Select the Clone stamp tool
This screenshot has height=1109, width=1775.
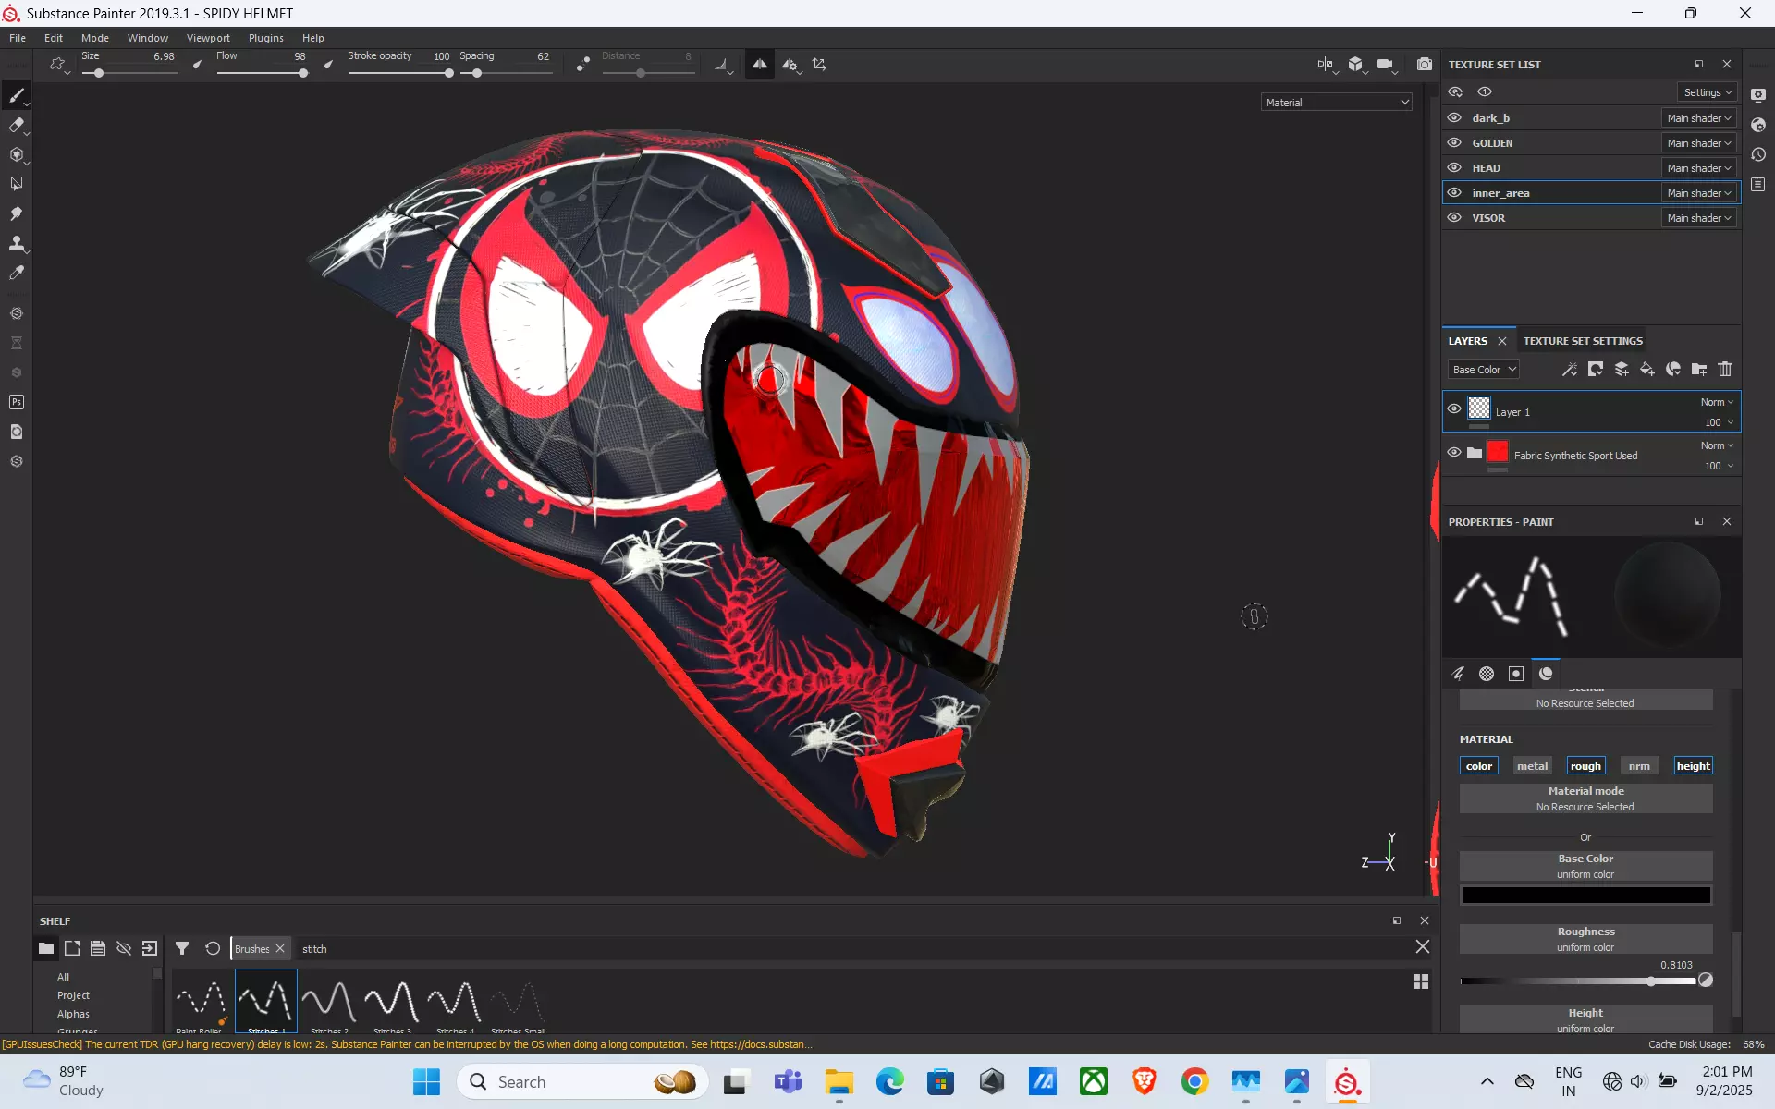click(17, 243)
